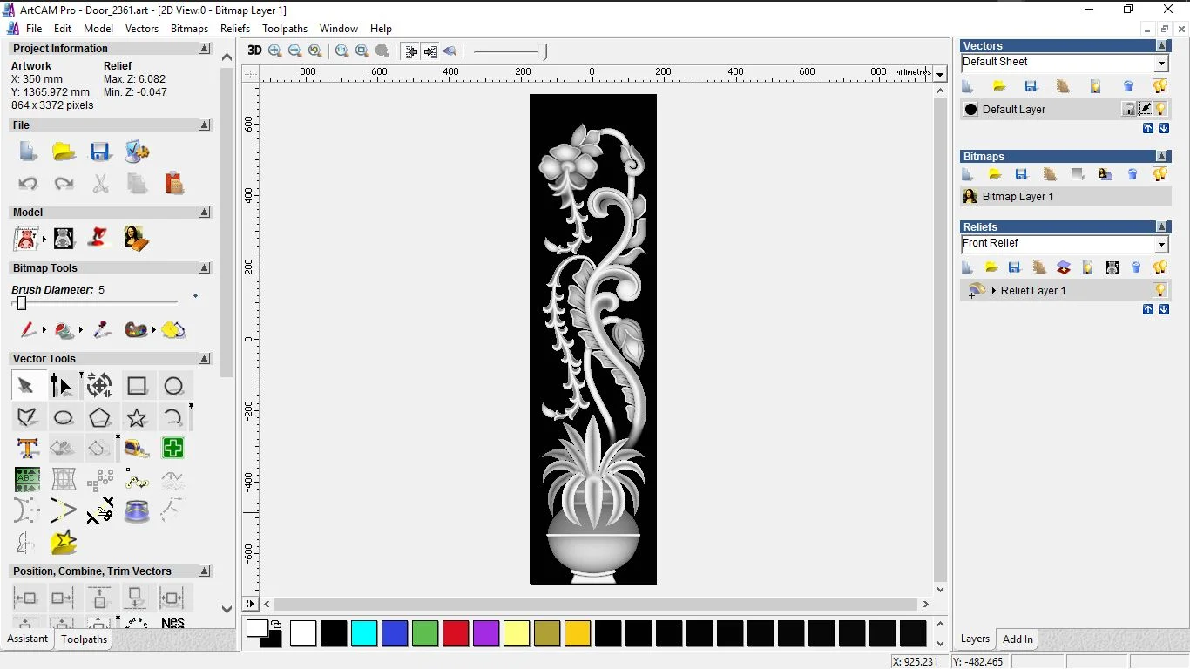The image size is (1190, 669).
Task: Collapse the Project Information section
Action: pyautogui.click(x=205, y=49)
